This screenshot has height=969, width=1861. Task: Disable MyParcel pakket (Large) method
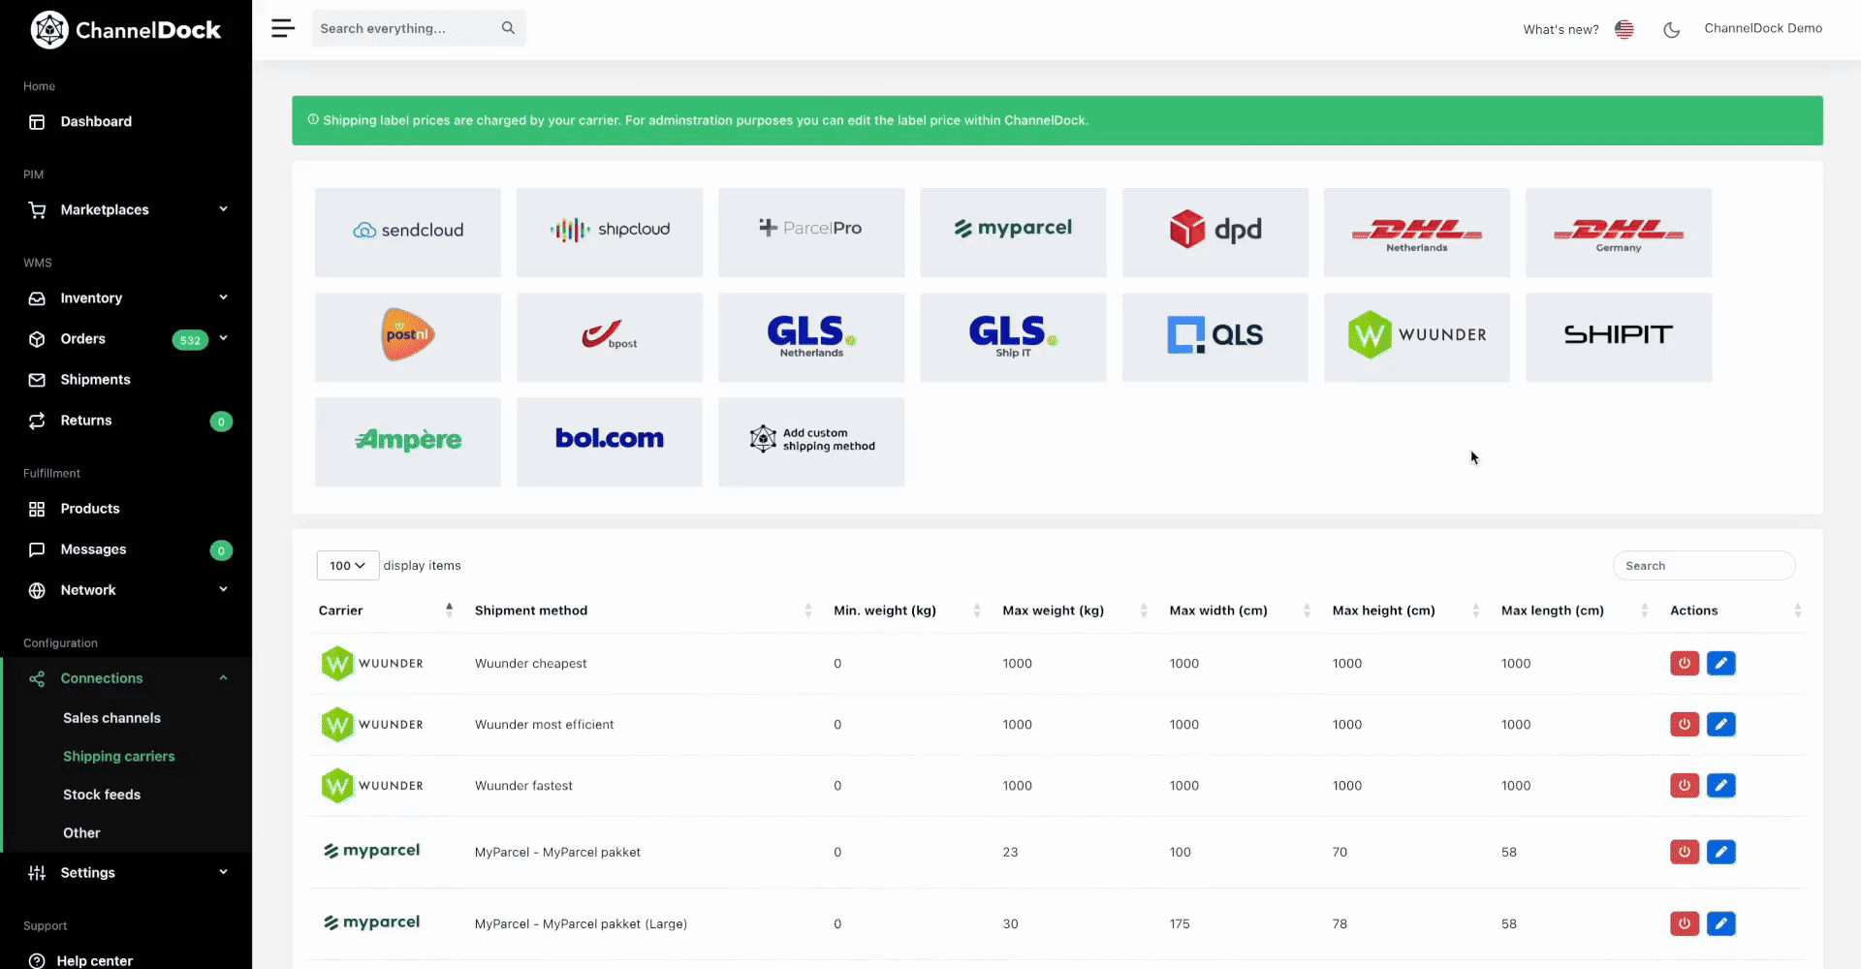pyautogui.click(x=1685, y=923)
